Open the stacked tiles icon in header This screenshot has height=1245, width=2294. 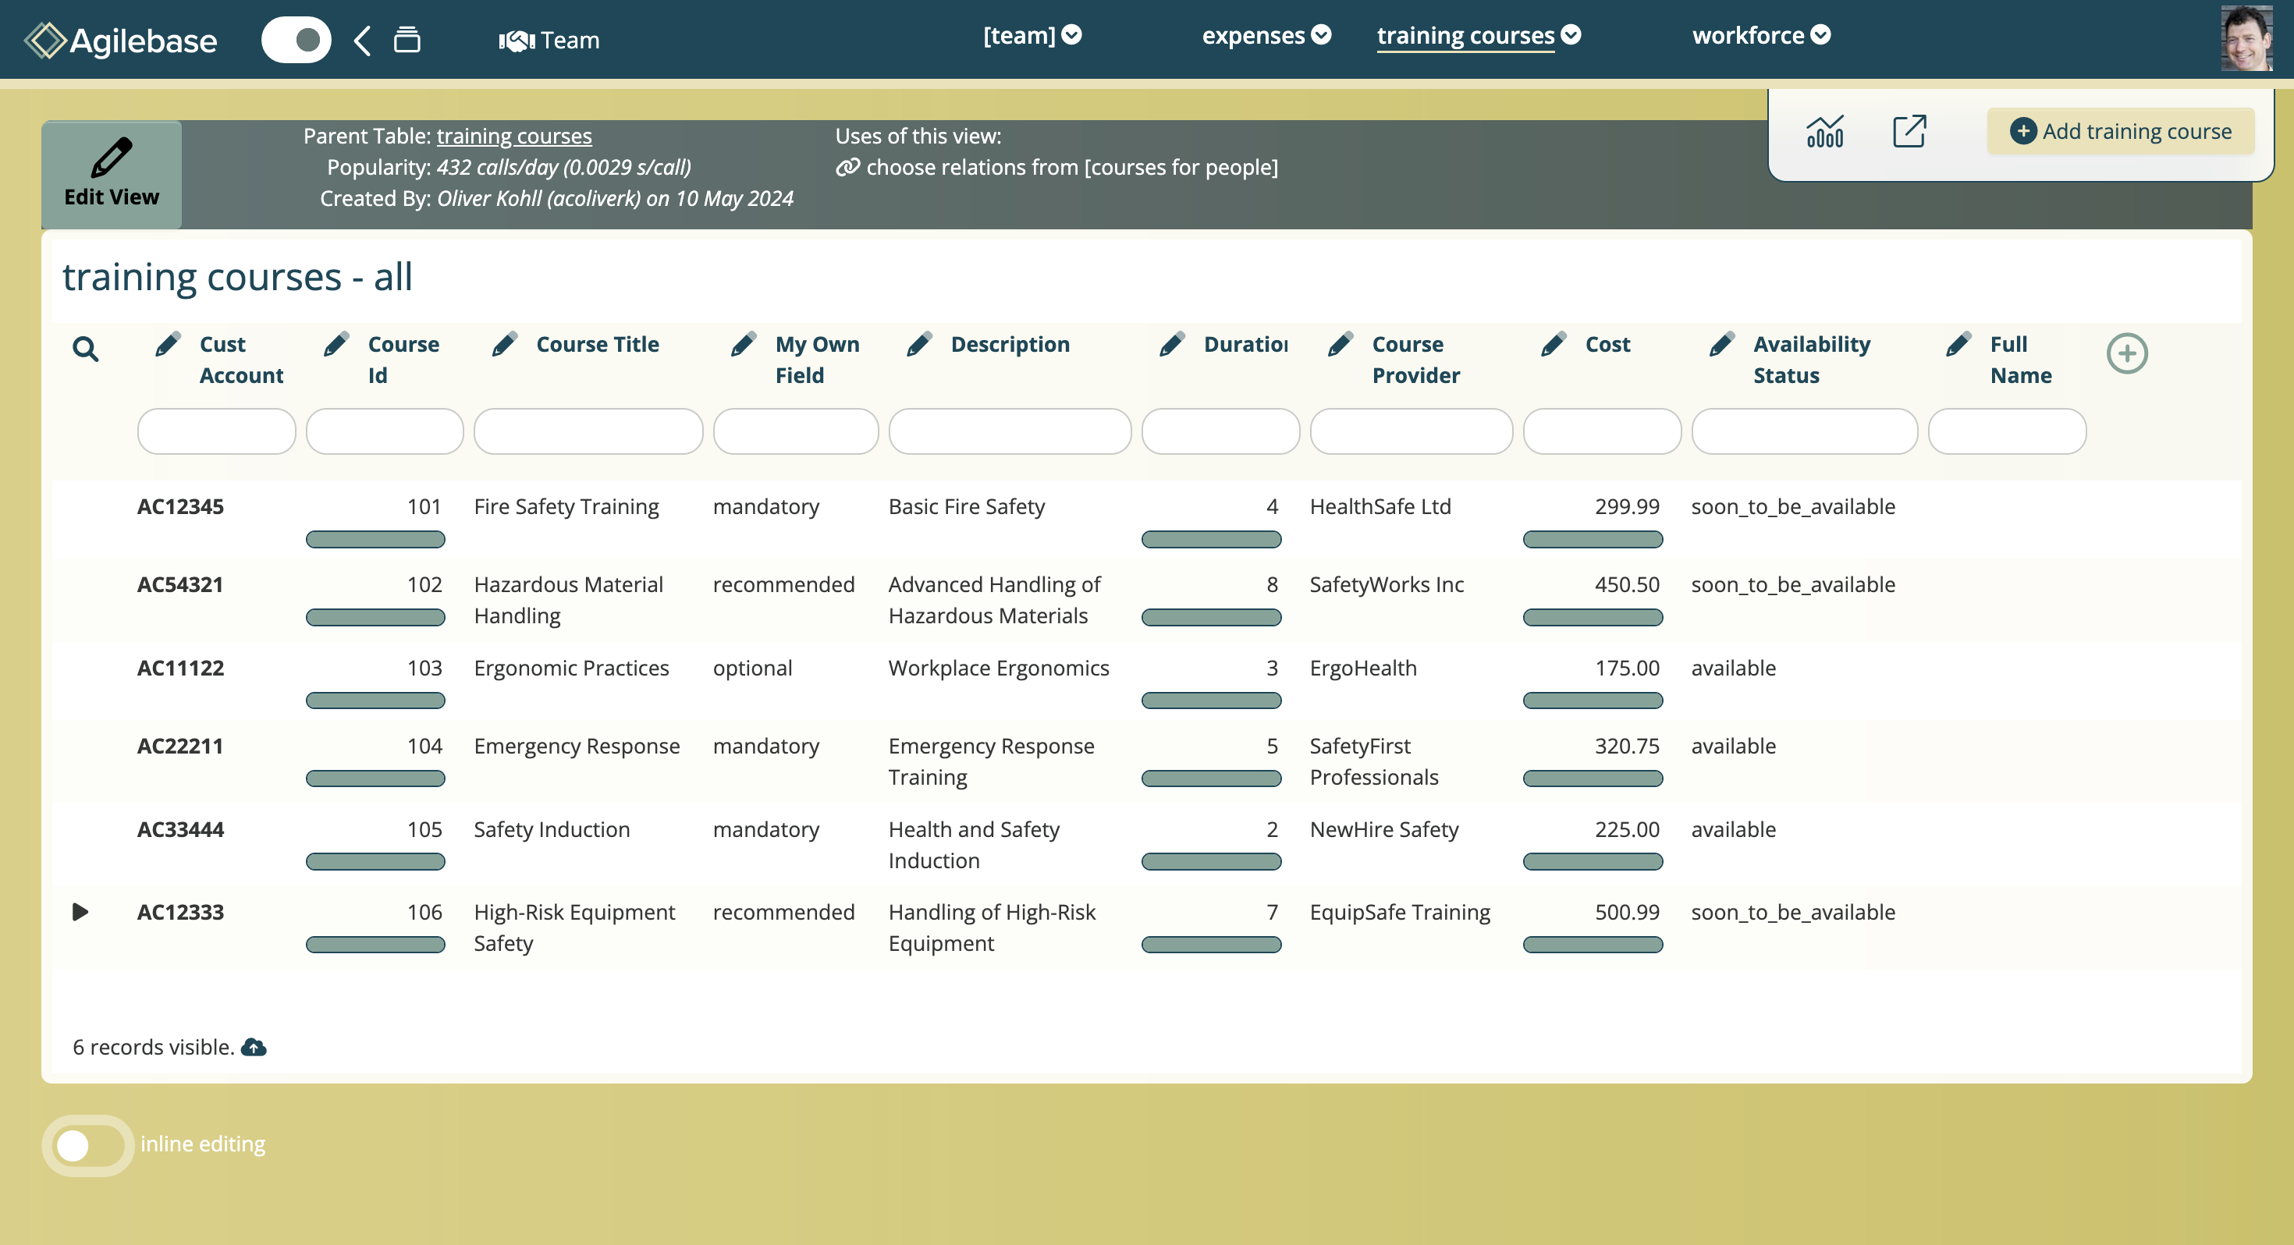point(407,40)
